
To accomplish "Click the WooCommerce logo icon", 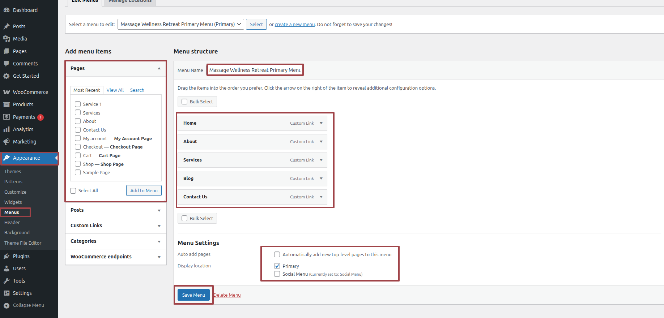I will (x=7, y=92).
